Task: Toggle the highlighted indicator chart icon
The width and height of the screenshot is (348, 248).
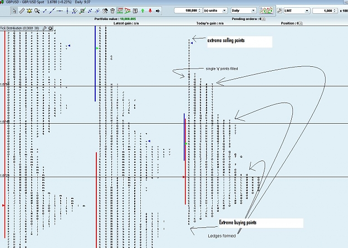Action: [120, 11]
